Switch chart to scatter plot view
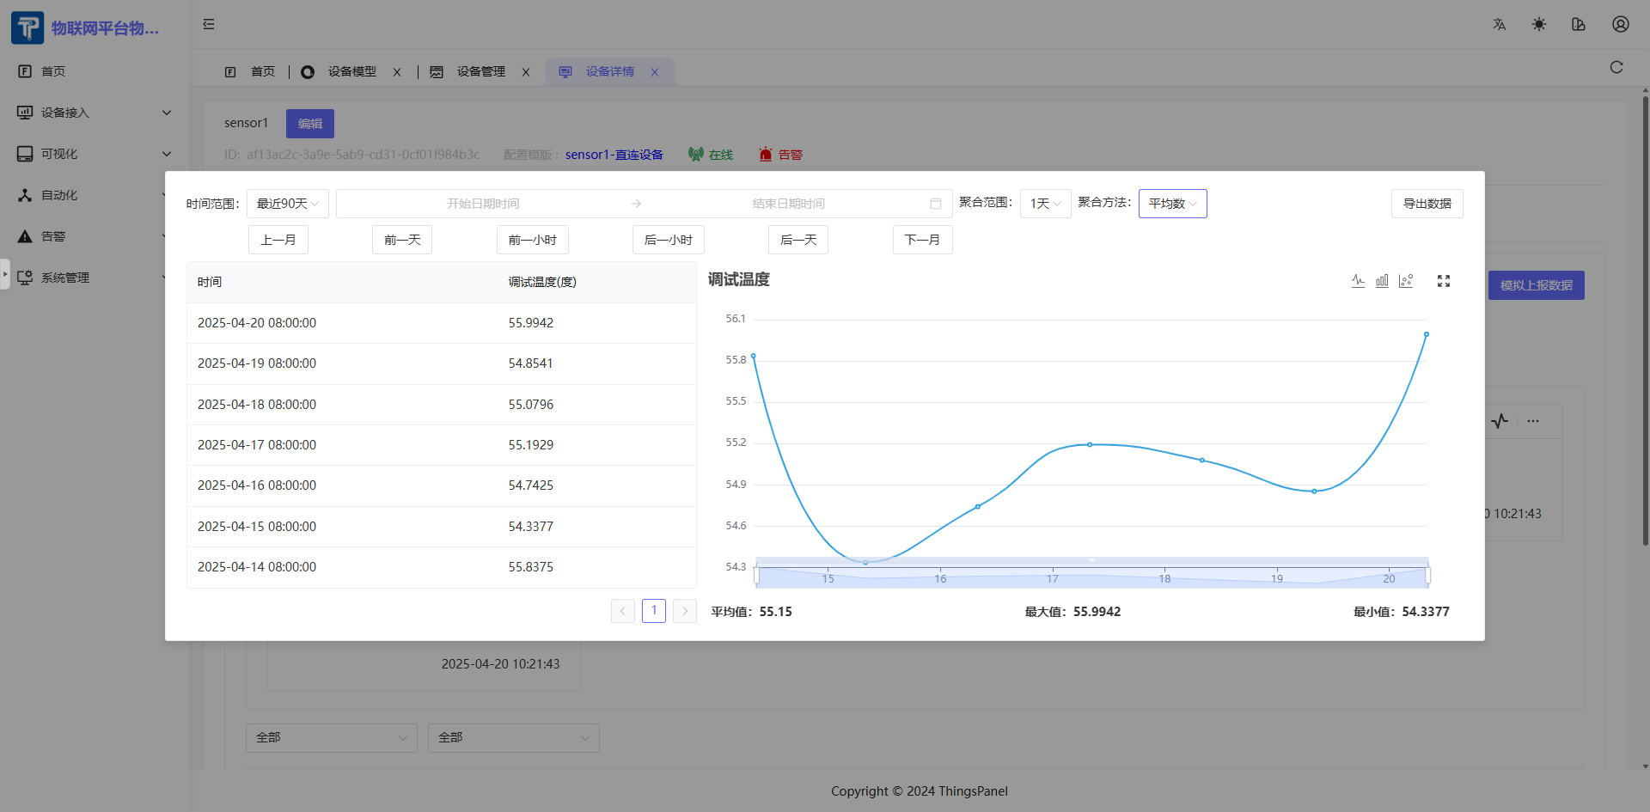1650x812 pixels. coord(1406,281)
